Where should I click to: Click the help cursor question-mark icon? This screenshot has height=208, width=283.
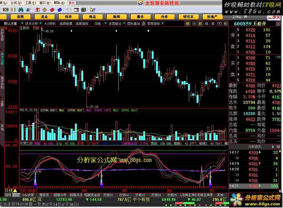[x=93, y=10]
